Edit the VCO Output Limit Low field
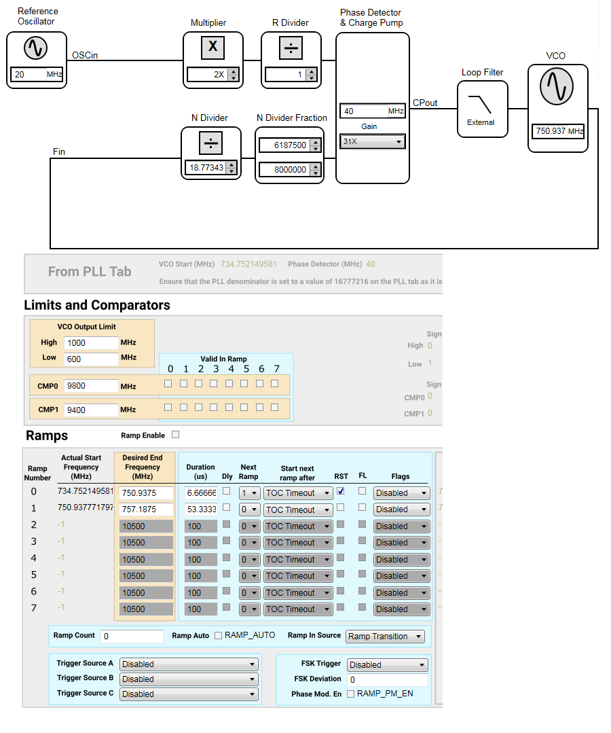 point(91,359)
